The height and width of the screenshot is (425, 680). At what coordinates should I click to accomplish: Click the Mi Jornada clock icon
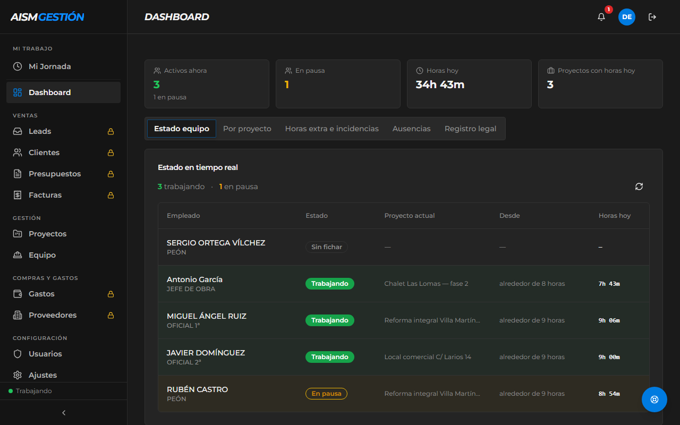pyautogui.click(x=18, y=66)
